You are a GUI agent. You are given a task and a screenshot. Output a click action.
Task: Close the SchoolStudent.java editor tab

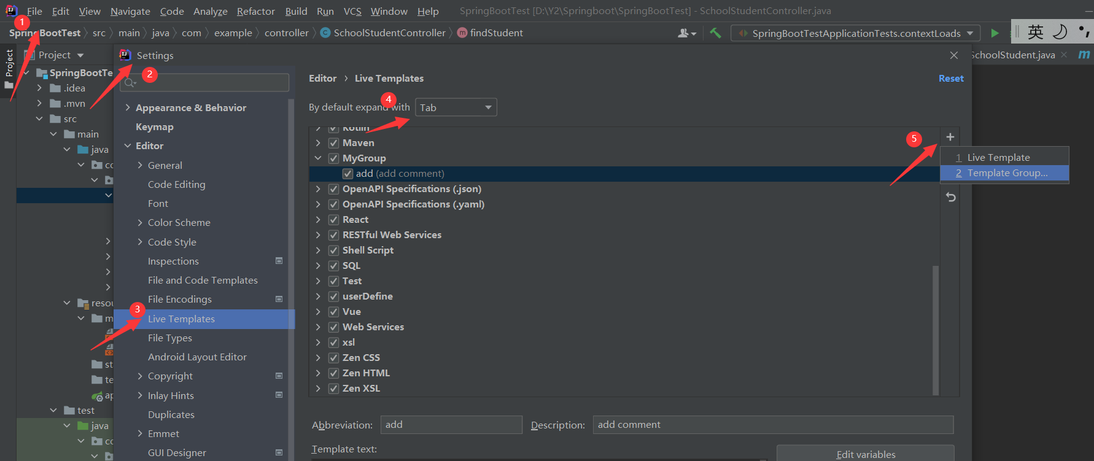[1064, 55]
